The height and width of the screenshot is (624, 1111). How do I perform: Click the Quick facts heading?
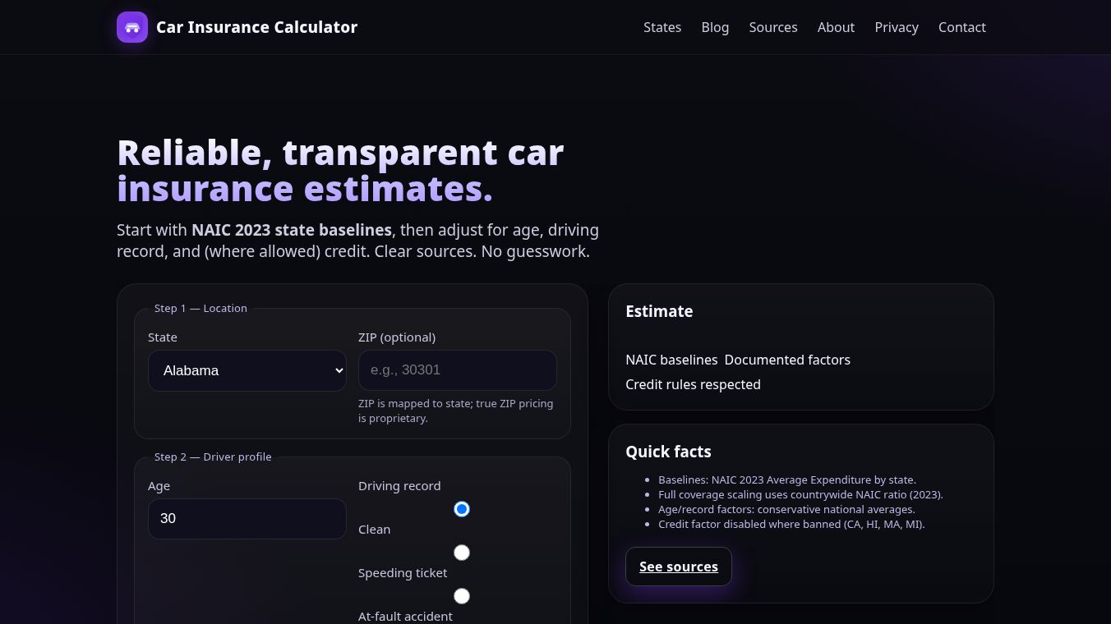pyautogui.click(x=668, y=452)
